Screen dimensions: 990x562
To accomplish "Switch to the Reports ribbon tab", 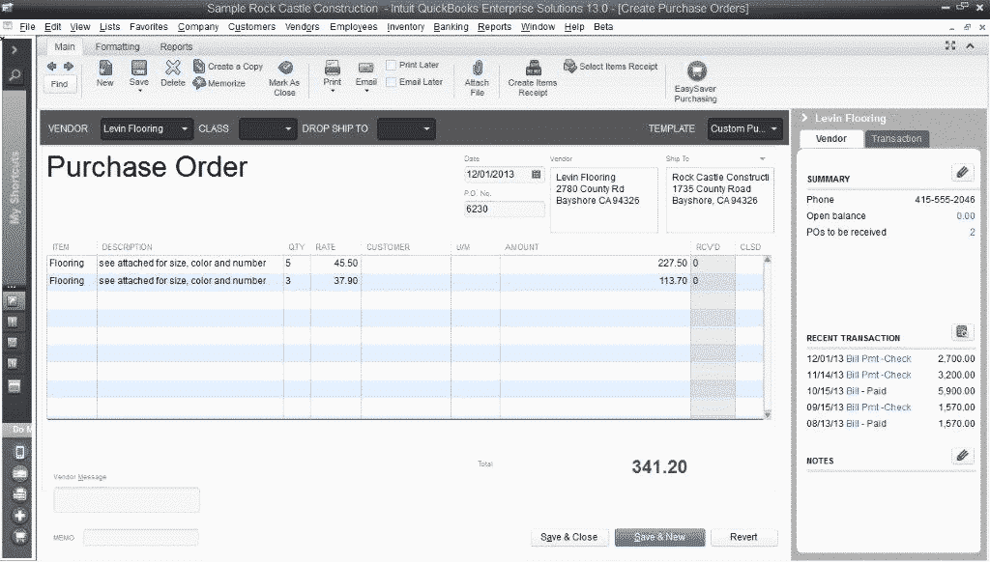I will click(176, 46).
